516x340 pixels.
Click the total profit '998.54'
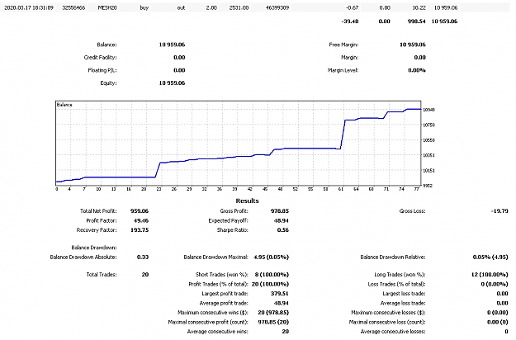coord(417,21)
